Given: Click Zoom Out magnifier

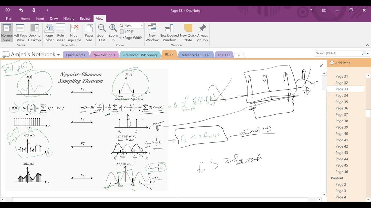Looking at the screenshot, I should 102,33.
